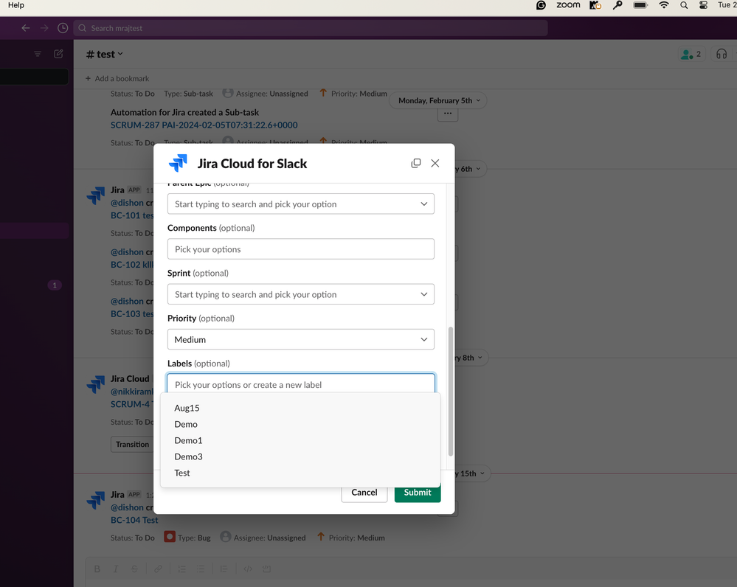Toggle strikethrough in composer
737x587 pixels.
coord(134,569)
